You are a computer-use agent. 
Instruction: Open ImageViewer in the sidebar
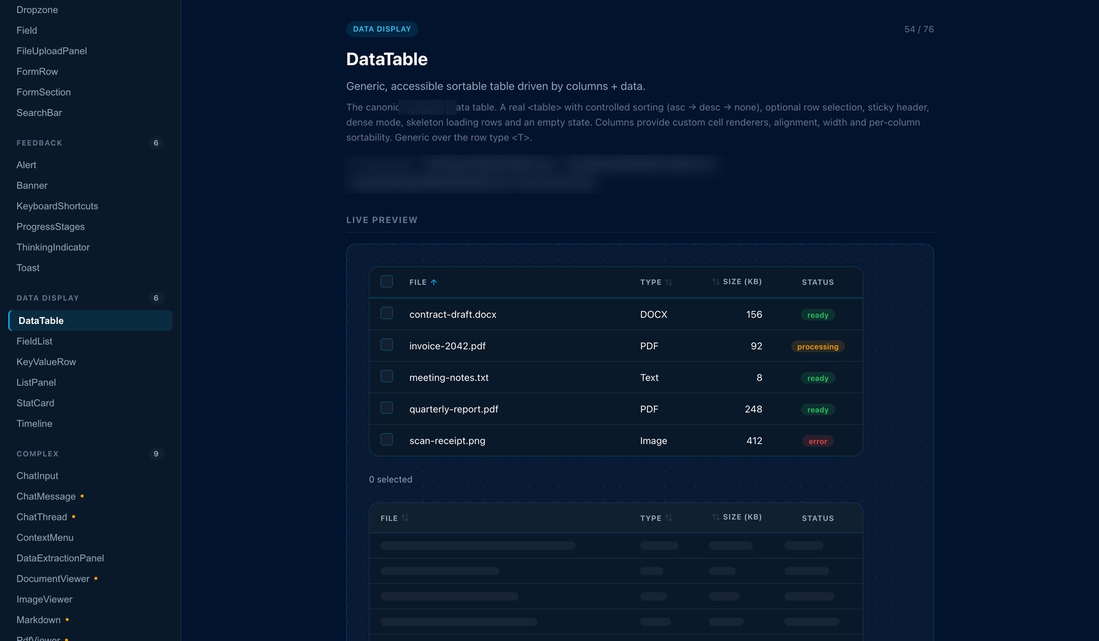44,599
